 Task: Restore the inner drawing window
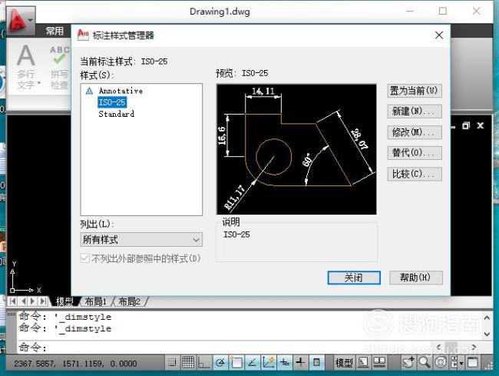pyautogui.click(x=466, y=125)
